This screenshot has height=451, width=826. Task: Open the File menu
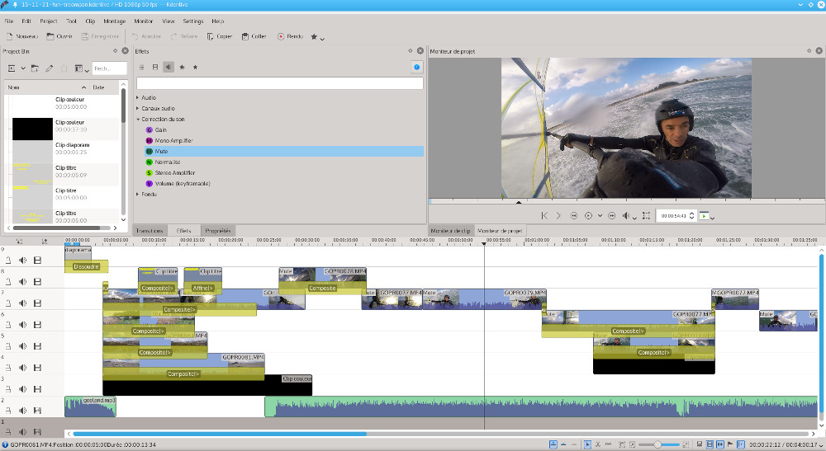pos(9,21)
